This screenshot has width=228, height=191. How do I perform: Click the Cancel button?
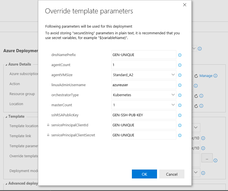coord(172,174)
